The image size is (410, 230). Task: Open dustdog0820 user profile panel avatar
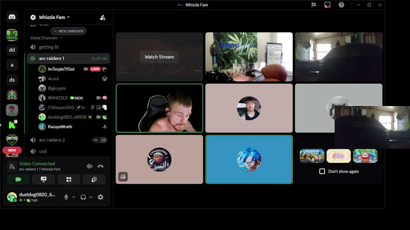pos(12,197)
